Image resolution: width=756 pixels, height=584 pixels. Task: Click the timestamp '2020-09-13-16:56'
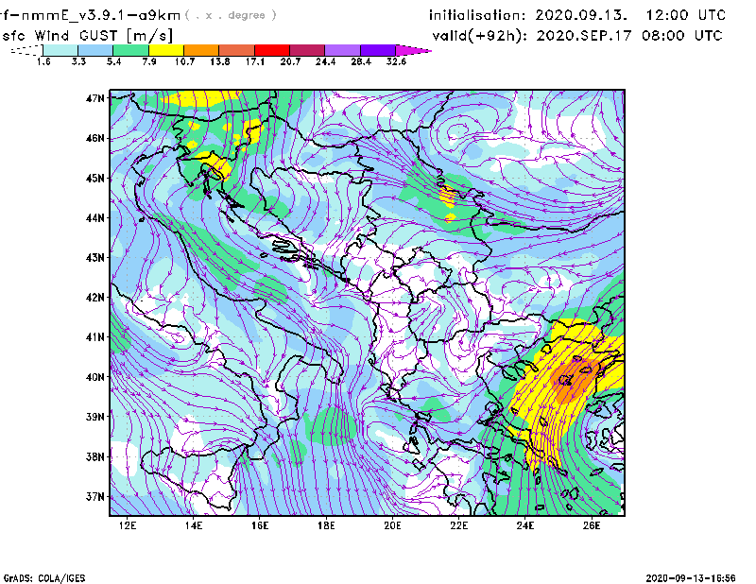[x=691, y=578]
